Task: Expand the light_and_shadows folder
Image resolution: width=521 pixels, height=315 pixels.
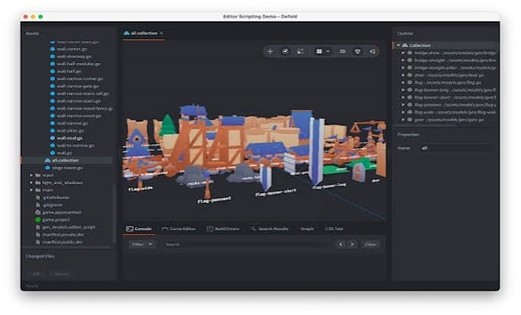Action: [31, 182]
